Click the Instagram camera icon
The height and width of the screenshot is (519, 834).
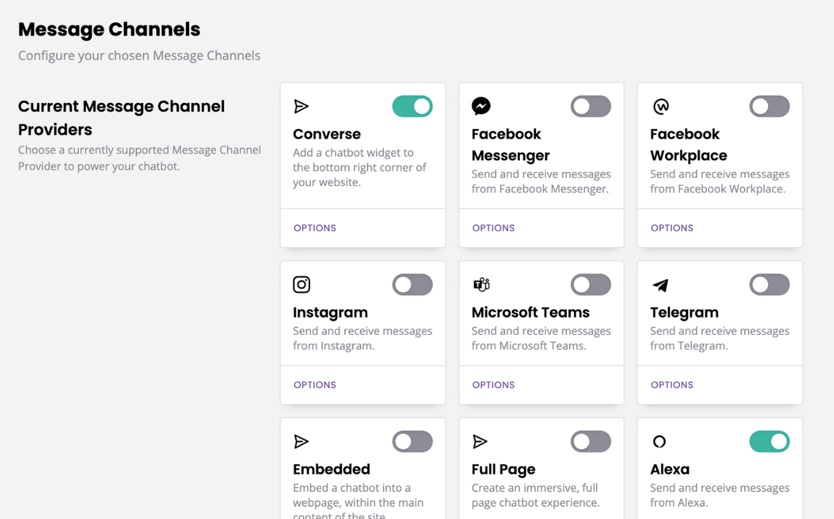point(301,284)
